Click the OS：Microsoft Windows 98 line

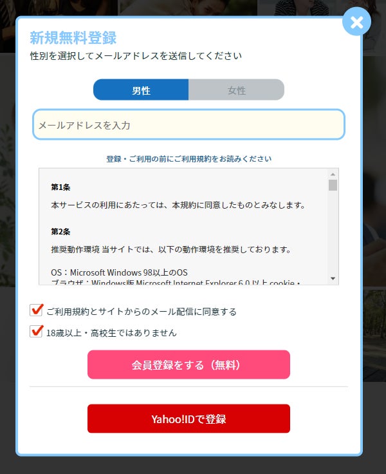coord(119,272)
